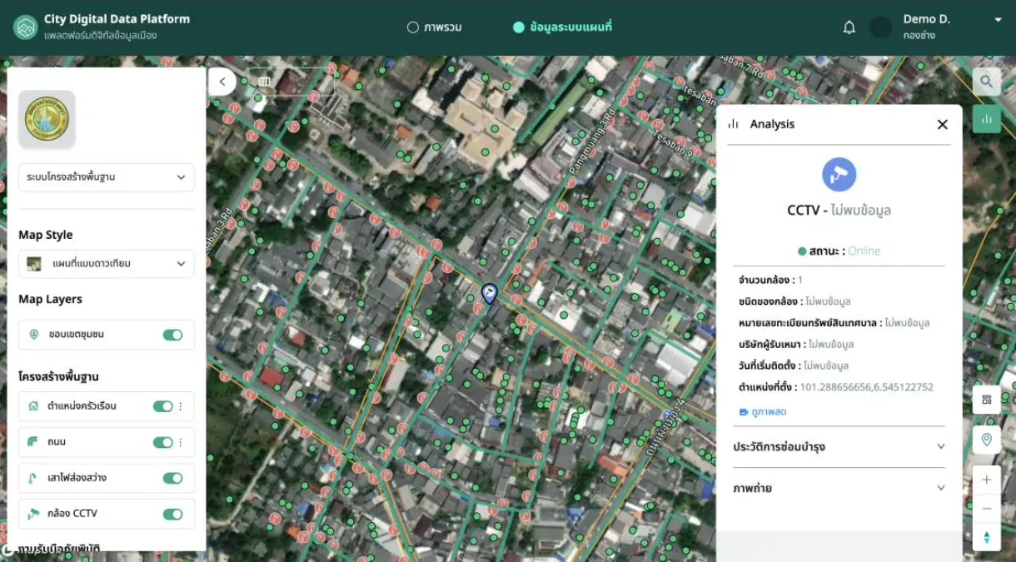The image size is (1016, 562).
Task: Toggle the green Analysis chart button
Action: (986, 119)
